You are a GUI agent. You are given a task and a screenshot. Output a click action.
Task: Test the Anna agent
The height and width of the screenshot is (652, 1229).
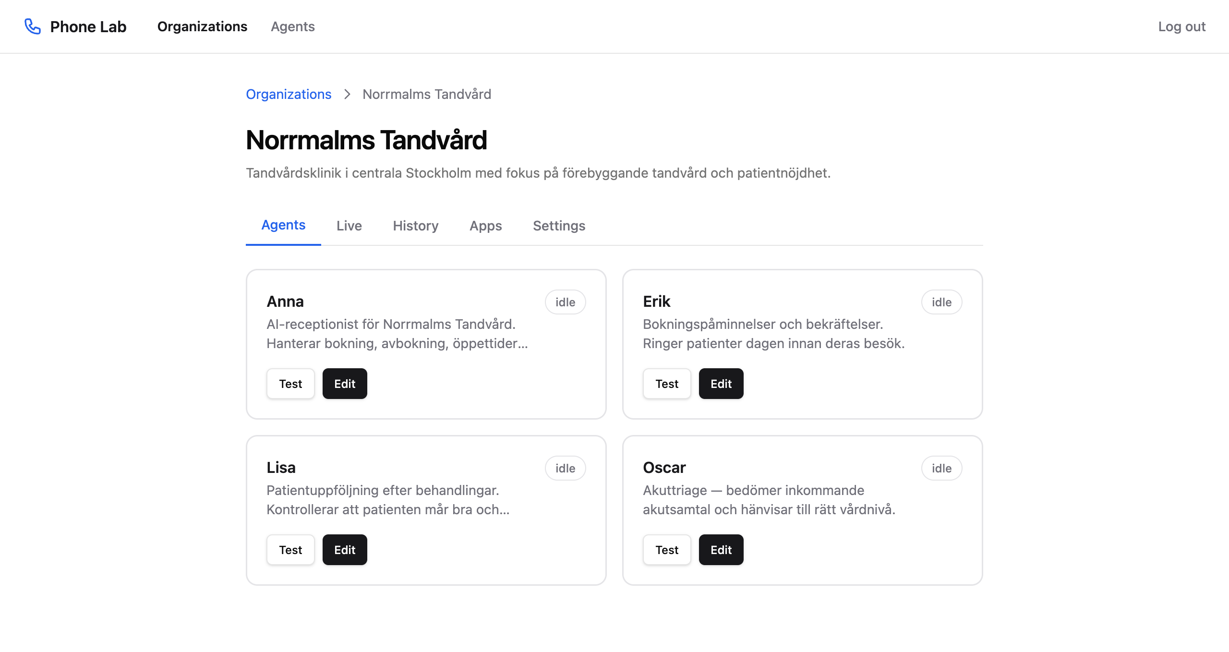(x=290, y=384)
